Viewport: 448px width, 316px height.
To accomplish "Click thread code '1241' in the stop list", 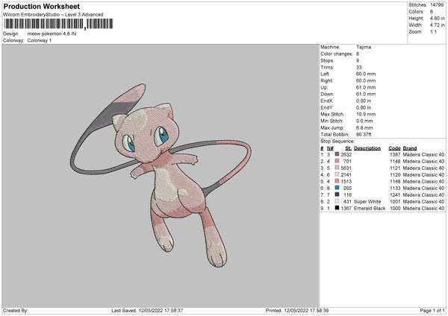I will point(395,195).
